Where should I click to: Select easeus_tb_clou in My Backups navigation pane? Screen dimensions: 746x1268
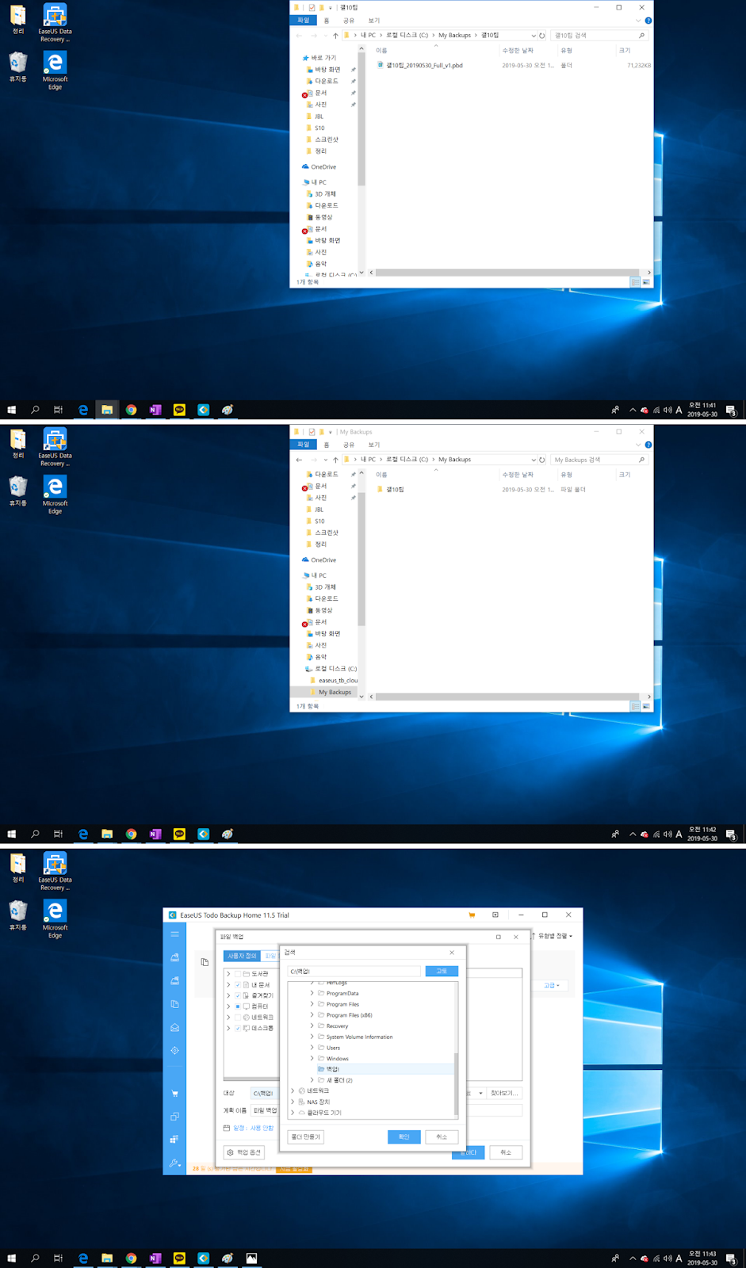338,681
